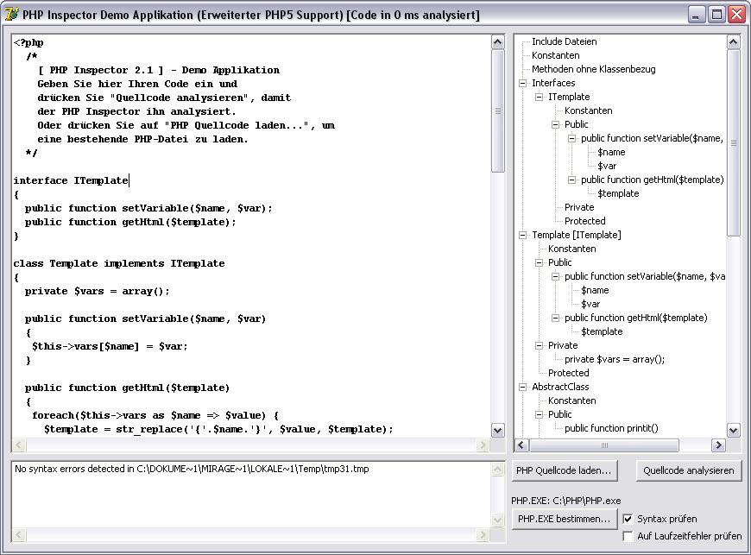Collapse the Template [ITemplate] class node
The width and height of the screenshot is (751, 555).
click(x=522, y=235)
